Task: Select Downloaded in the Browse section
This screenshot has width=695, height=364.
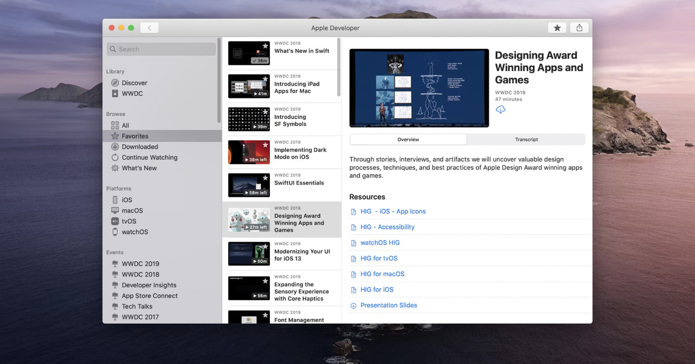Action: pos(140,147)
